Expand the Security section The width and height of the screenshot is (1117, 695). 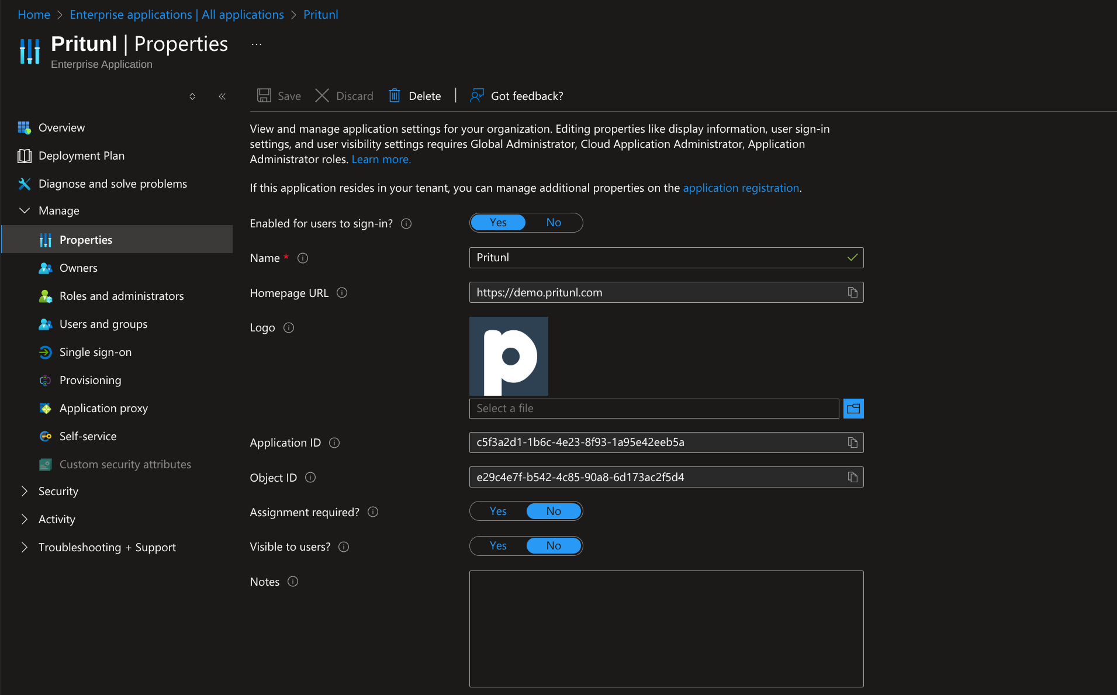coord(24,491)
